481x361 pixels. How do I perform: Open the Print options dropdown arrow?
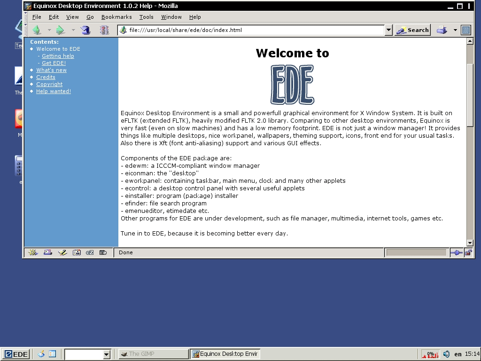(455, 30)
